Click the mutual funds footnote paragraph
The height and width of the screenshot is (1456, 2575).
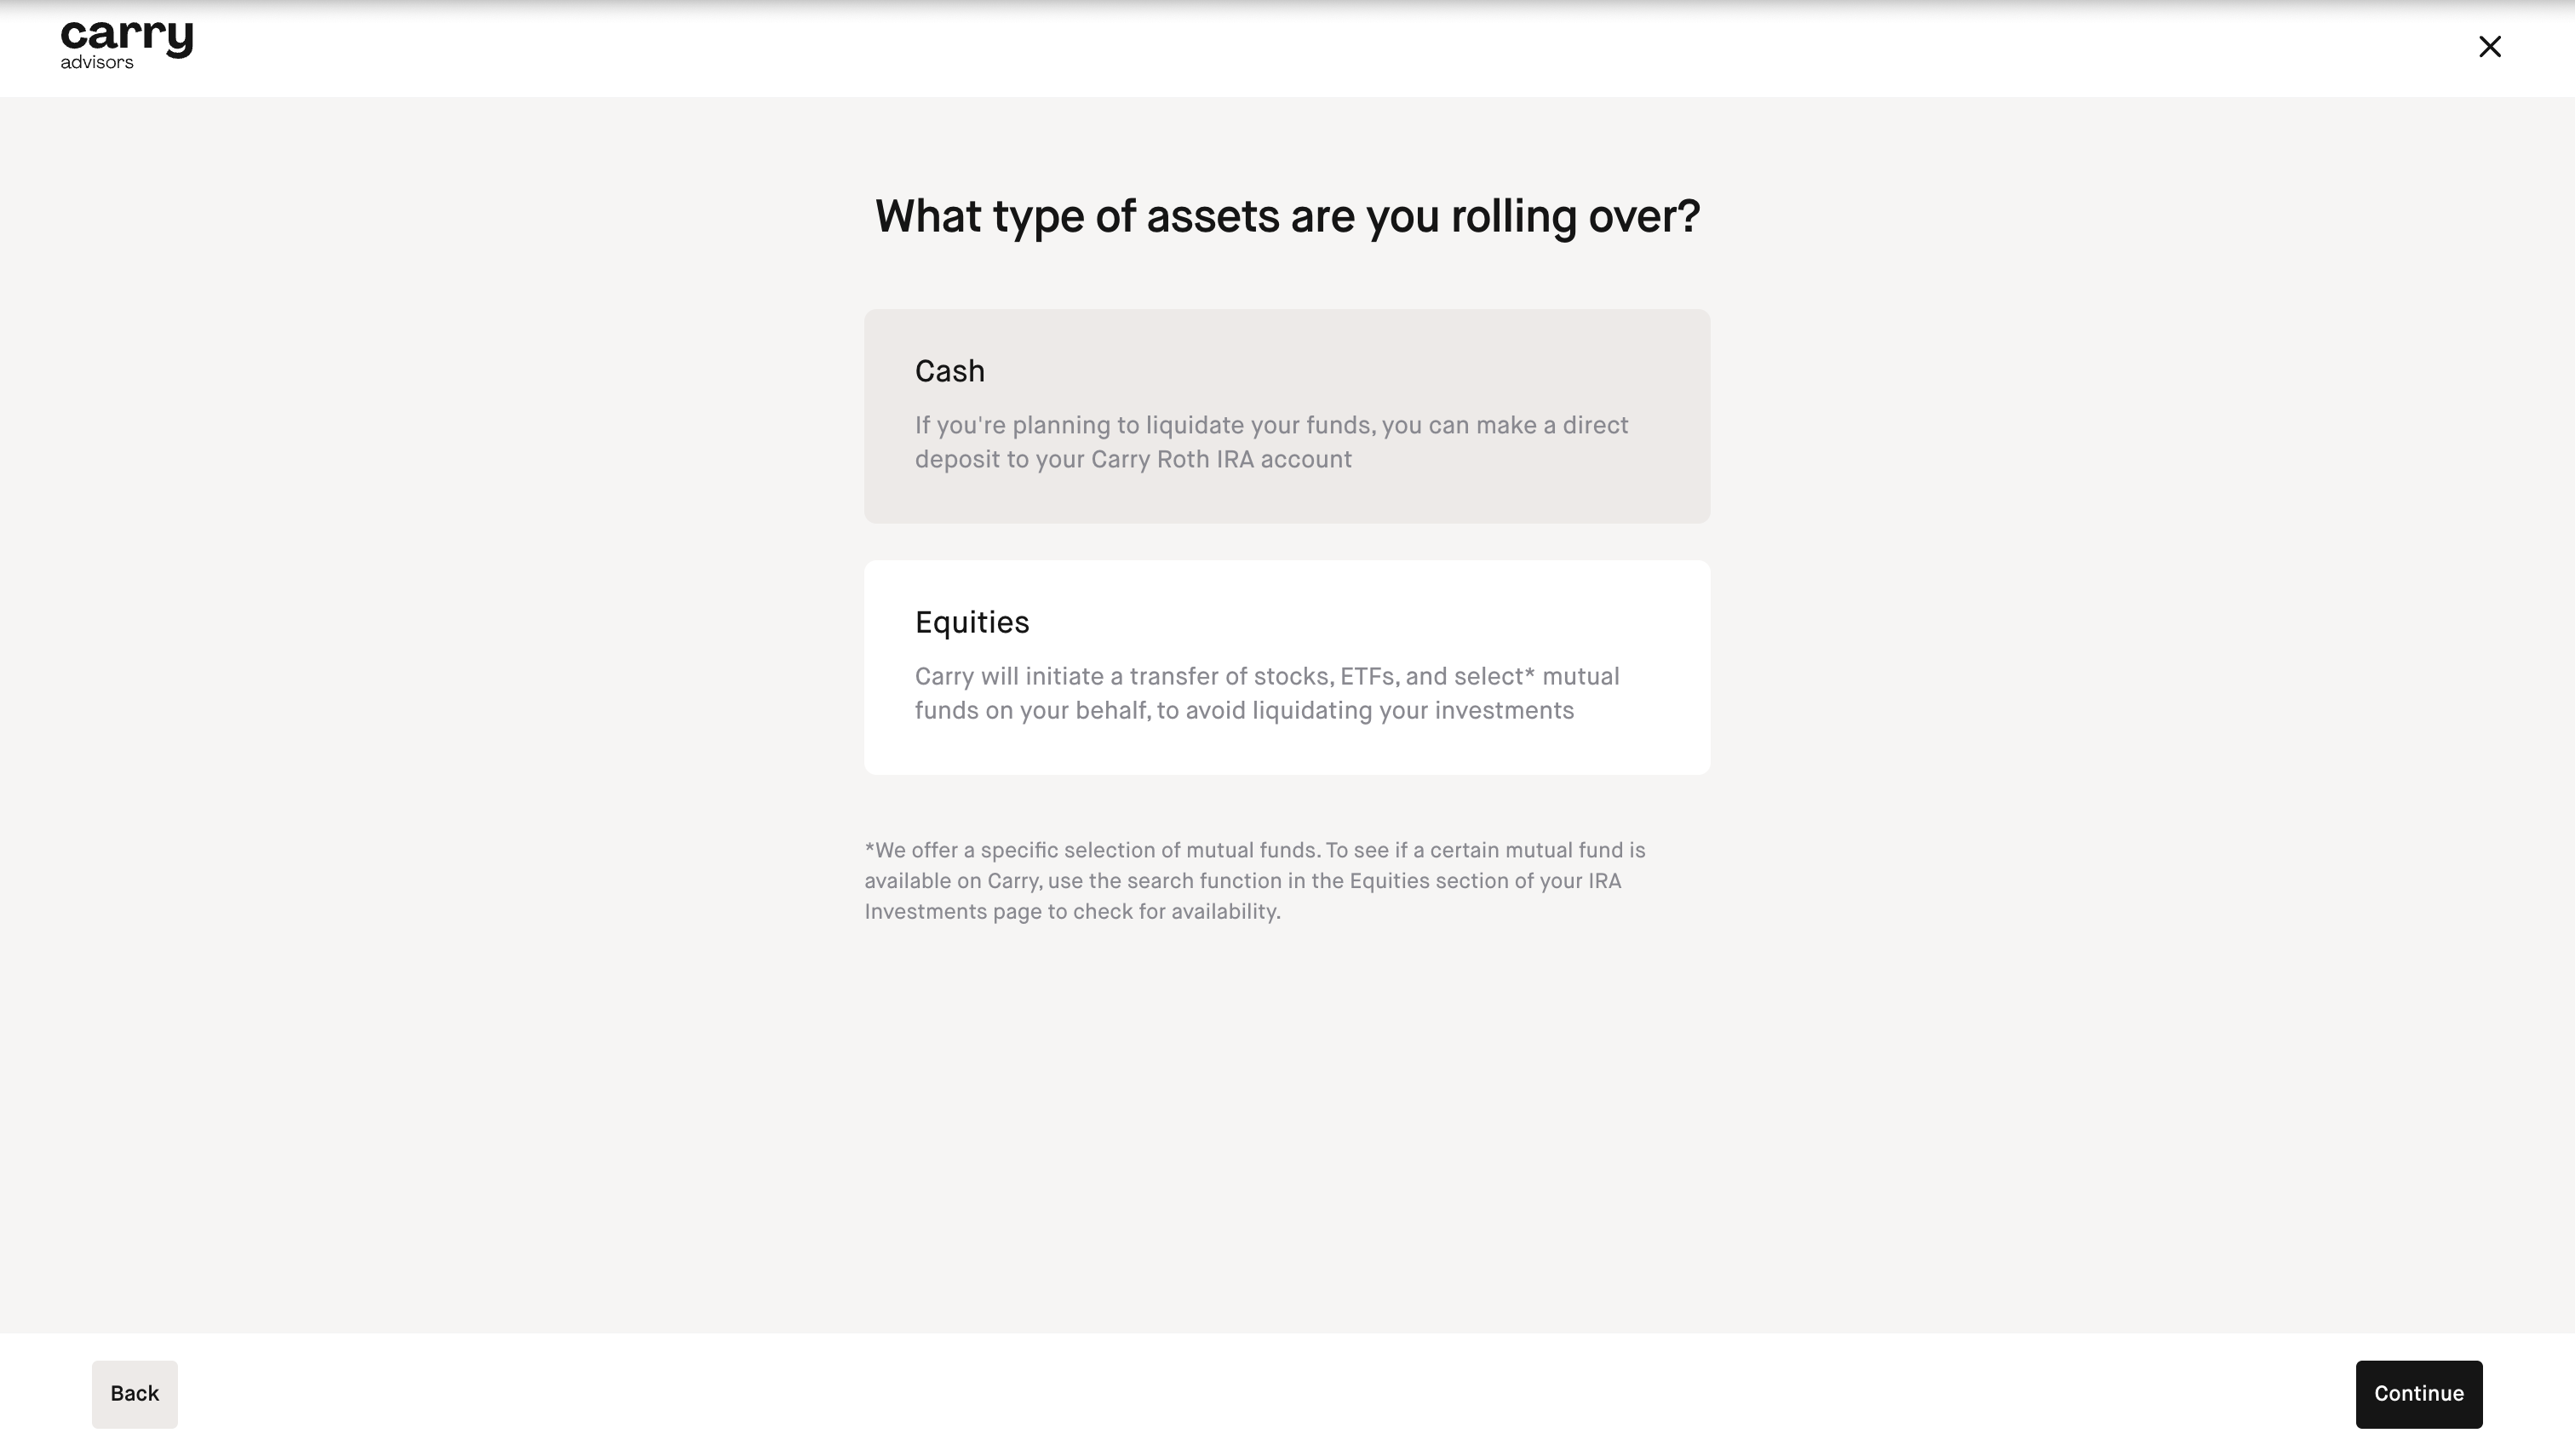tap(1254, 881)
